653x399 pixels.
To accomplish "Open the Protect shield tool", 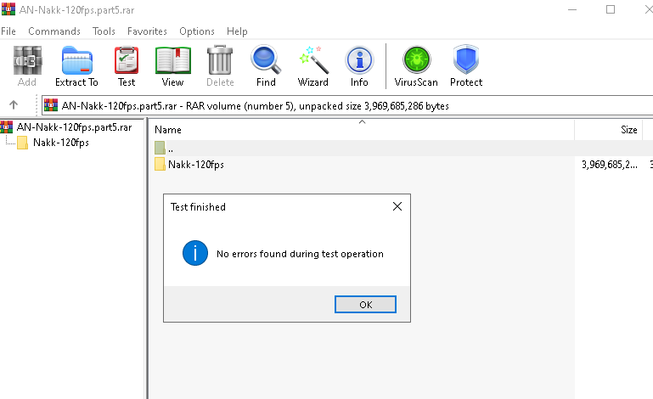I will [x=466, y=66].
